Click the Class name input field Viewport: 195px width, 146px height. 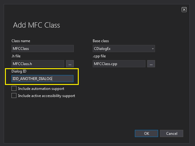42,48
